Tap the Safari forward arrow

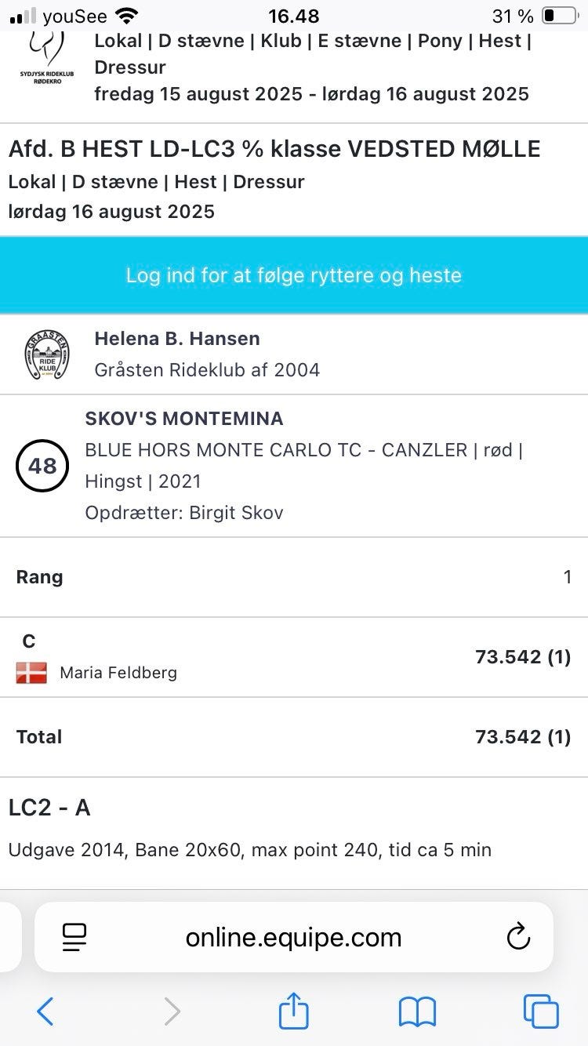(172, 1011)
